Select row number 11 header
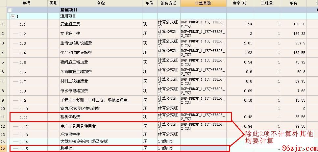This screenshot has width=318, height=152. coord(3,117)
